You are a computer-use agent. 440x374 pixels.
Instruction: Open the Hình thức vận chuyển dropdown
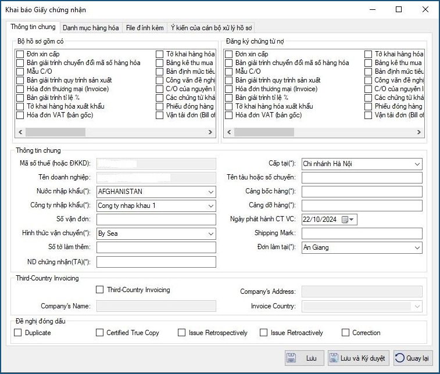pos(211,234)
